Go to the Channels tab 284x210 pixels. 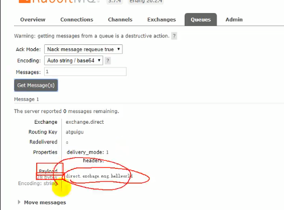120,19
